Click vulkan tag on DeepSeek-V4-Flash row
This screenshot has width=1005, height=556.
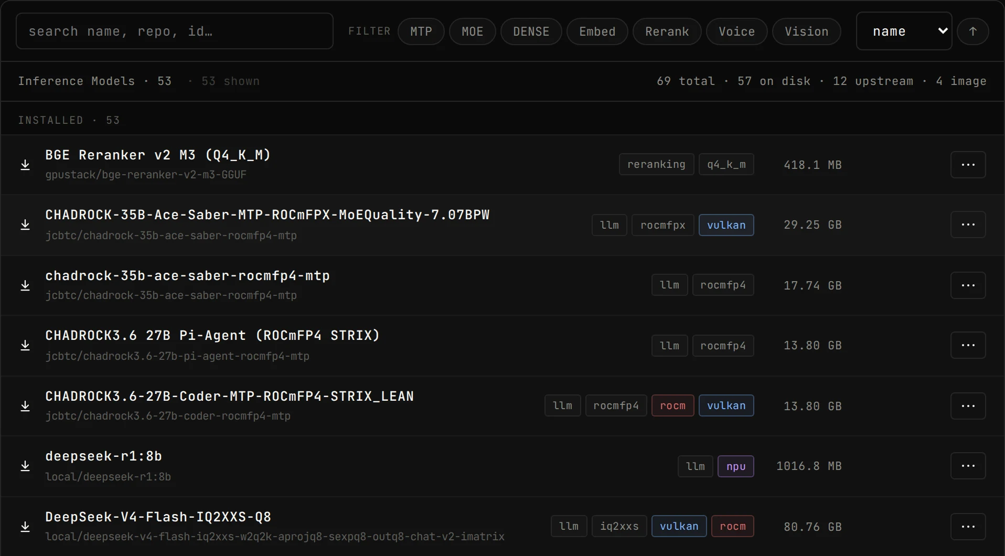tap(679, 526)
